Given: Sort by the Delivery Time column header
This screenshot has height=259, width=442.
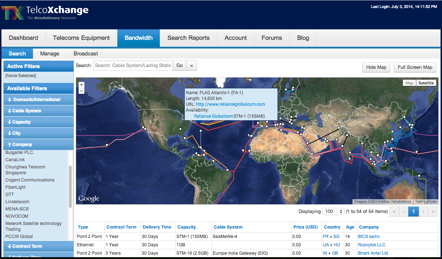Looking at the screenshot, I should pyautogui.click(x=157, y=227).
